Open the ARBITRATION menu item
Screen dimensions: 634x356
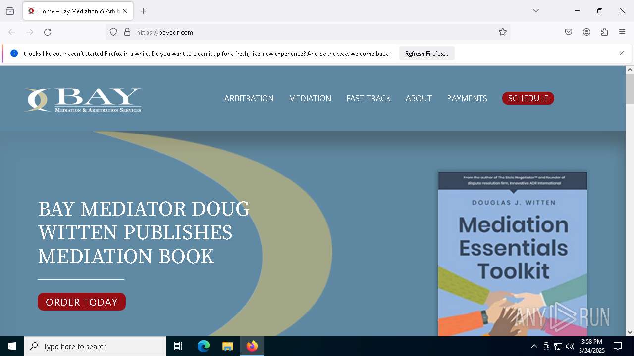tap(249, 98)
